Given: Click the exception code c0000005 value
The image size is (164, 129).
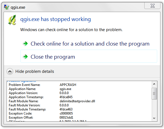Looking at the screenshot, I should point(66,113).
